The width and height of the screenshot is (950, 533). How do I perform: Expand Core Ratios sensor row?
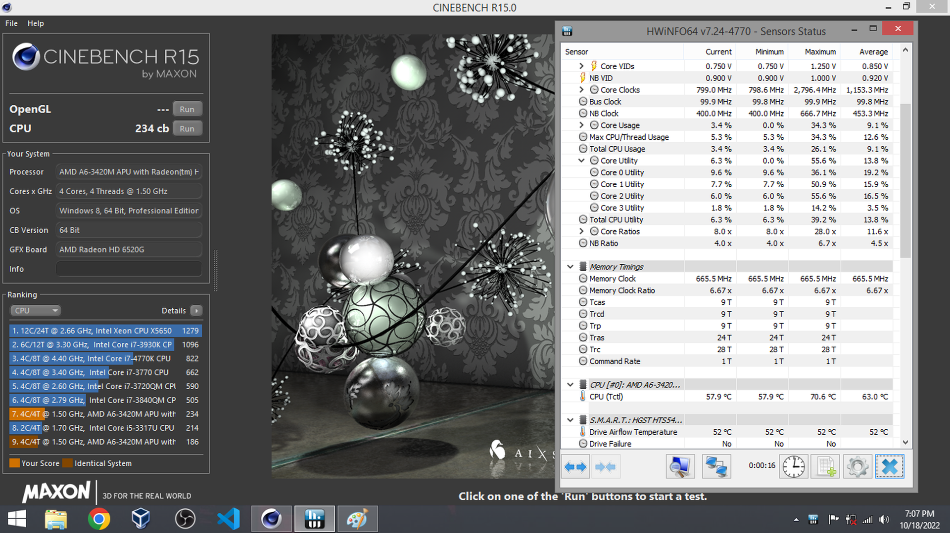point(581,231)
